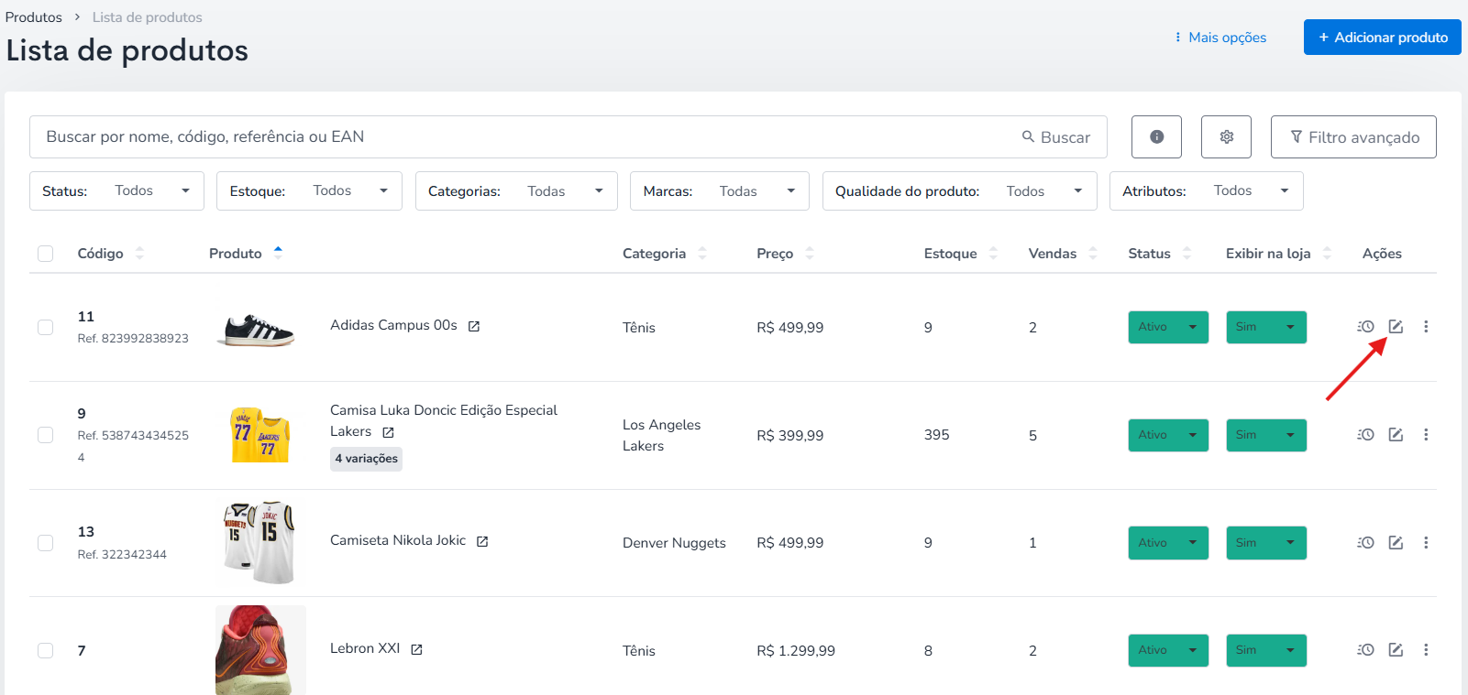The width and height of the screenshot is (1468, 695).
Task: Change Ativo status for Lebron XXI
Action: pyautogui.click(x=1168, y=650)
